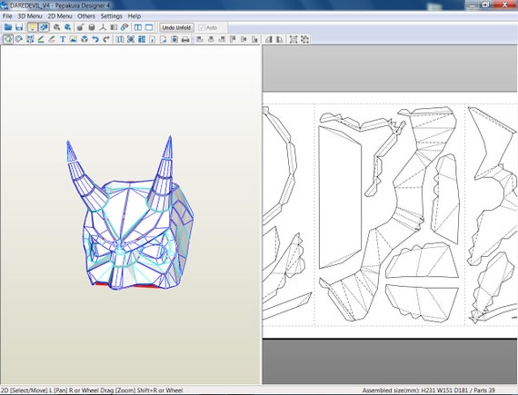The width and height of the screenshot is (518, 395).
Task: Toggle the blue 3D faces display icon
Action: tap(44, 27)
